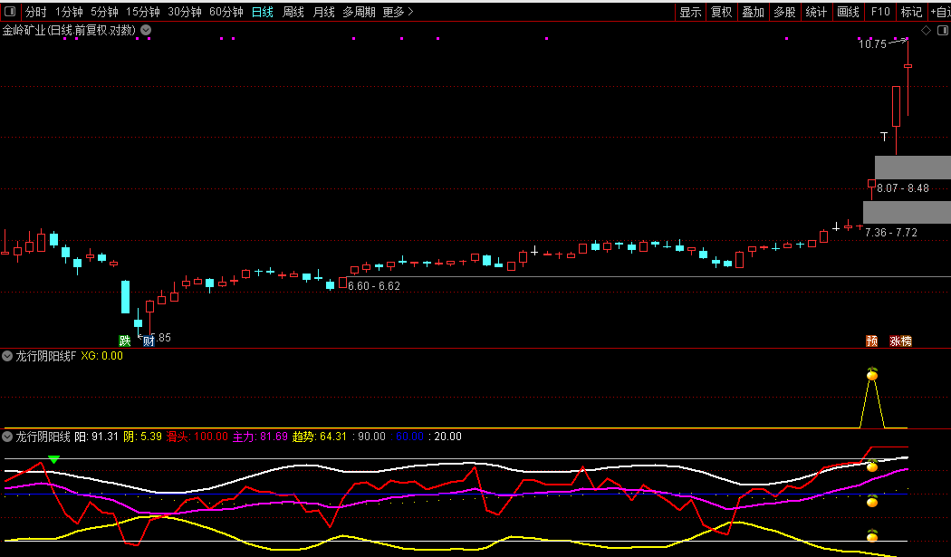The image size is (951, 557).
Task: Click the 10.75 high price label
Action: (872, 43)
